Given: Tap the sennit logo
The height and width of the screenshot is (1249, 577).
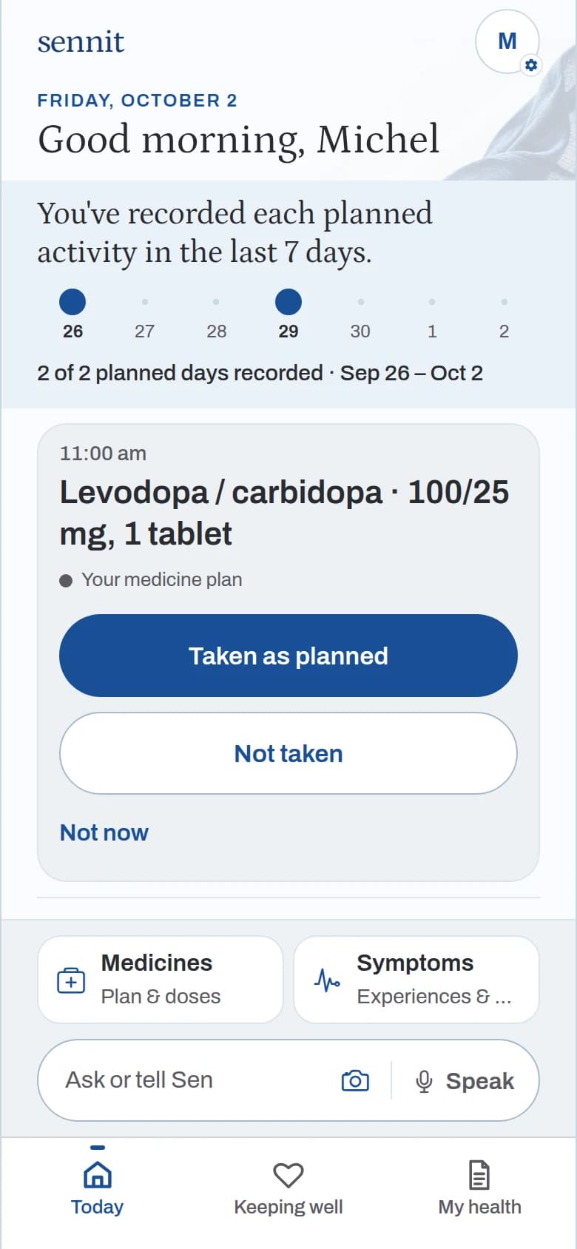Looking at the screenshot, I should coord(81,42).
